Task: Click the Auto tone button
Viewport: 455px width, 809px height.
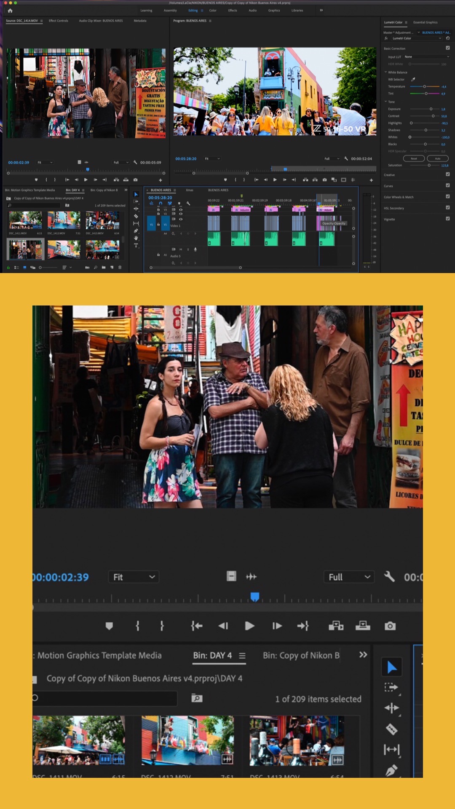Action: (x=438, y=158)
